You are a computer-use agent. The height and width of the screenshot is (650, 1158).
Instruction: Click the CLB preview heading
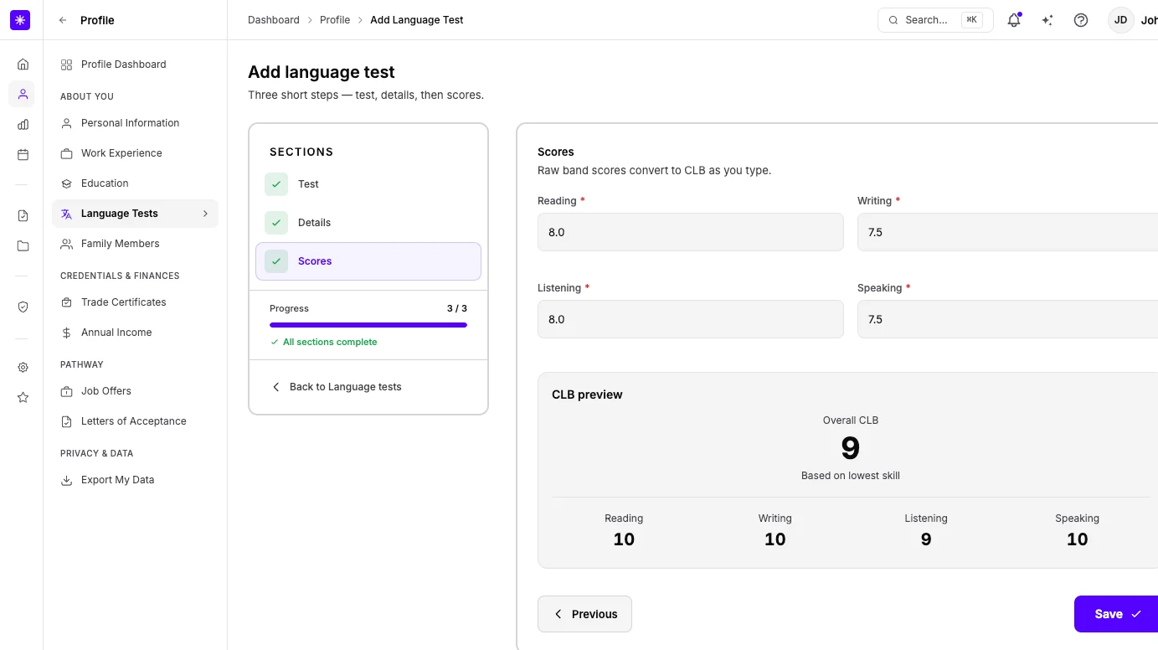tap(587, 395)
